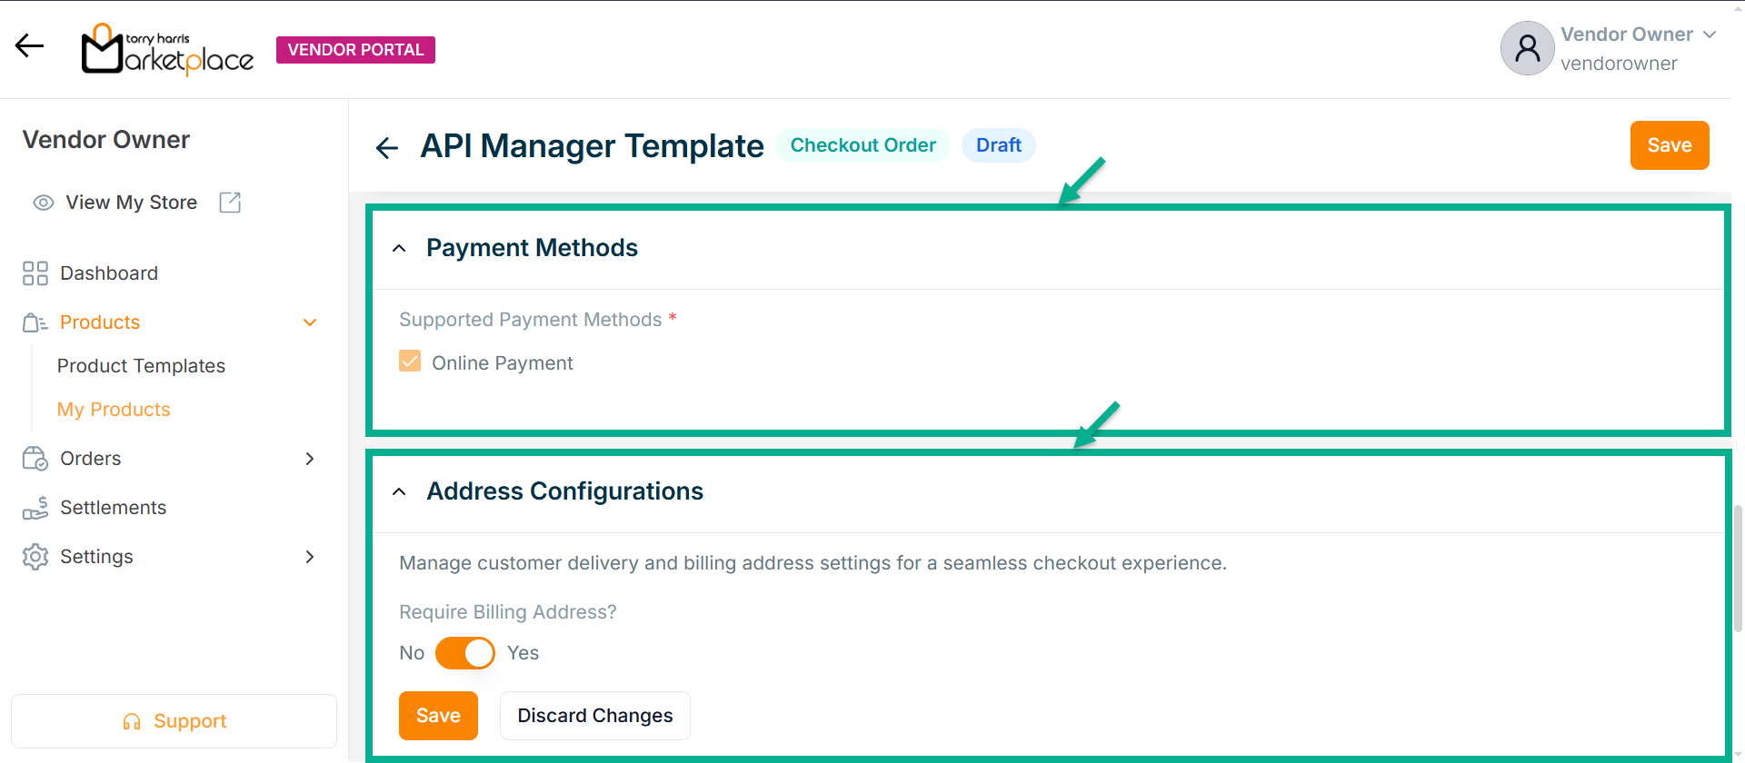The width and height of the screenshot is (1745, 763).
Task: Click the Orders basket icon
Action: click(35, 459)
